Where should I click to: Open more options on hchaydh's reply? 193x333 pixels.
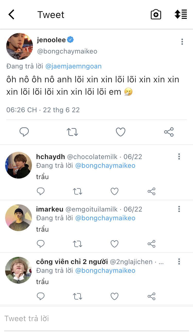179,156
